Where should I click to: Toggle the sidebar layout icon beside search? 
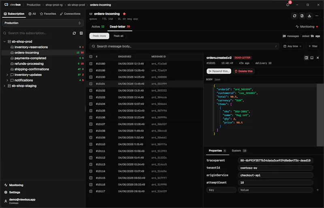(x=81, y=33)
